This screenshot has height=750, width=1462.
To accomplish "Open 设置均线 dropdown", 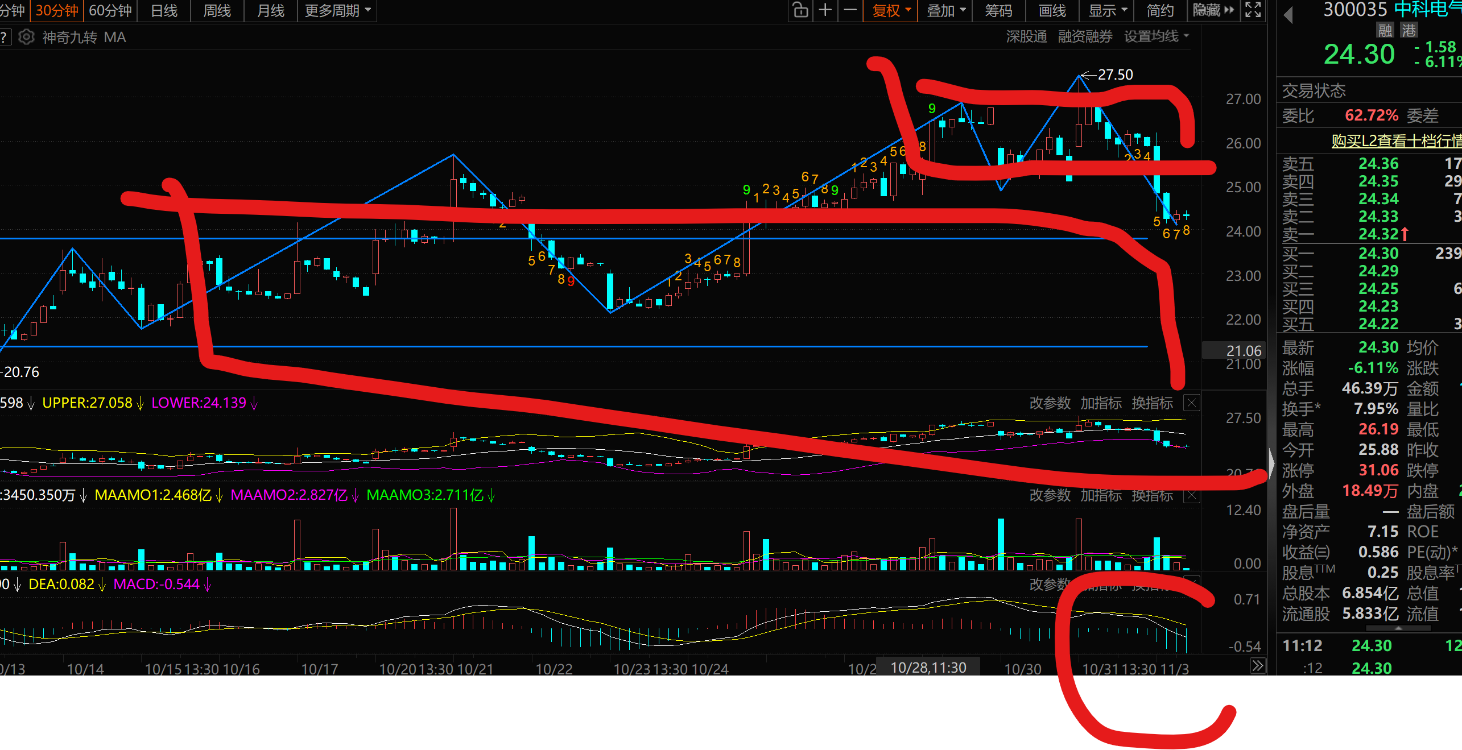I will tap(1156, 36).
